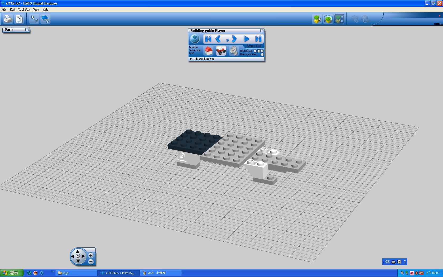
Task: Open the Help menu
Action: (45, 9)
